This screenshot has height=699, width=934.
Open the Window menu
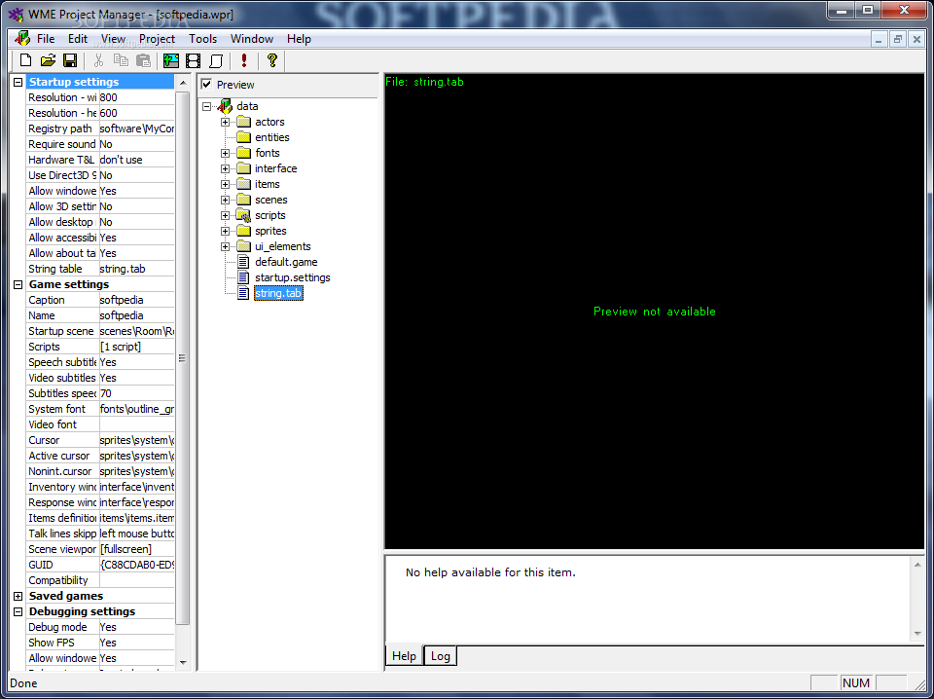pyautogui.click(x=252, y=39)
